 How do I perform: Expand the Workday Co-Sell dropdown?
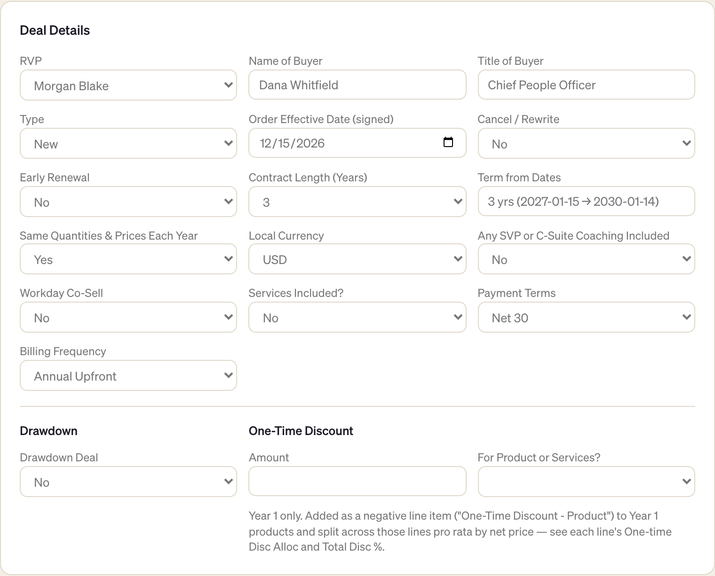click(x=128, y=317)
